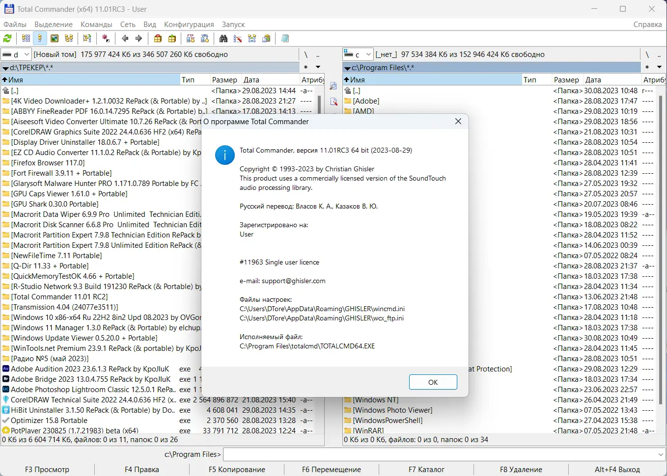Expand the left panel path history arrow
The image size is (667, 476).
318,67
